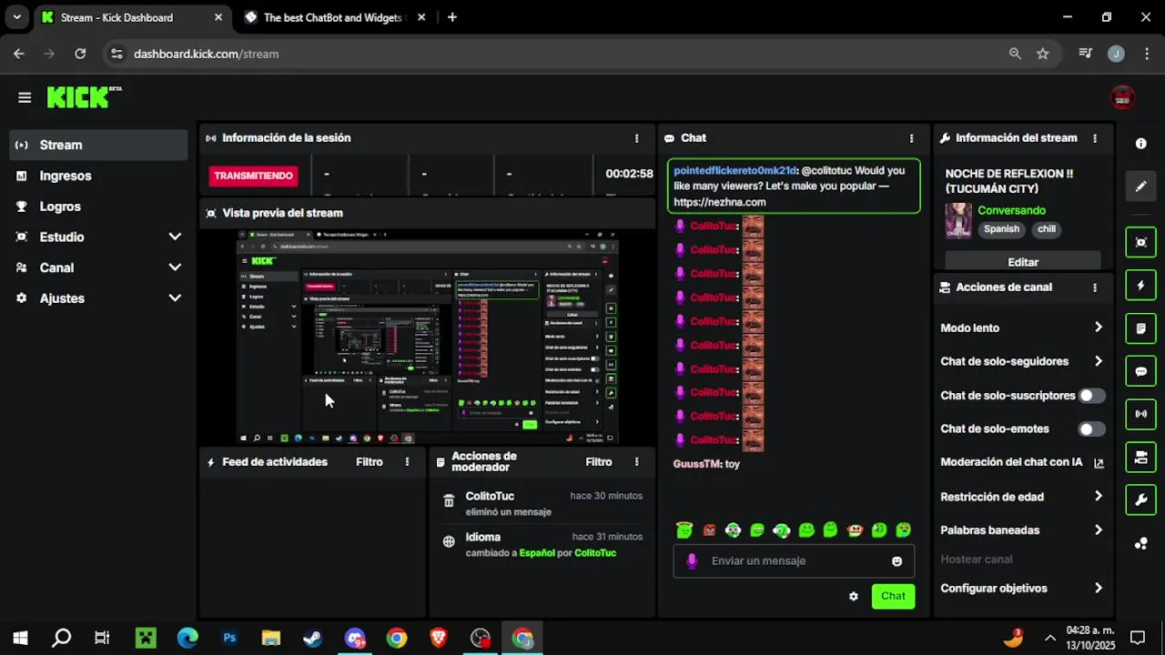Open Acciones de moderador three-dot menu

point(636,462)
